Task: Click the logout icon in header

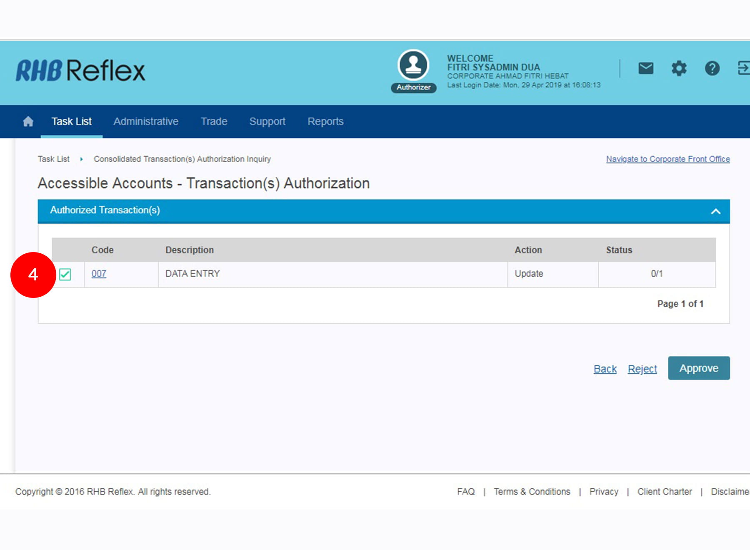Action: click(x=743, y=68)
